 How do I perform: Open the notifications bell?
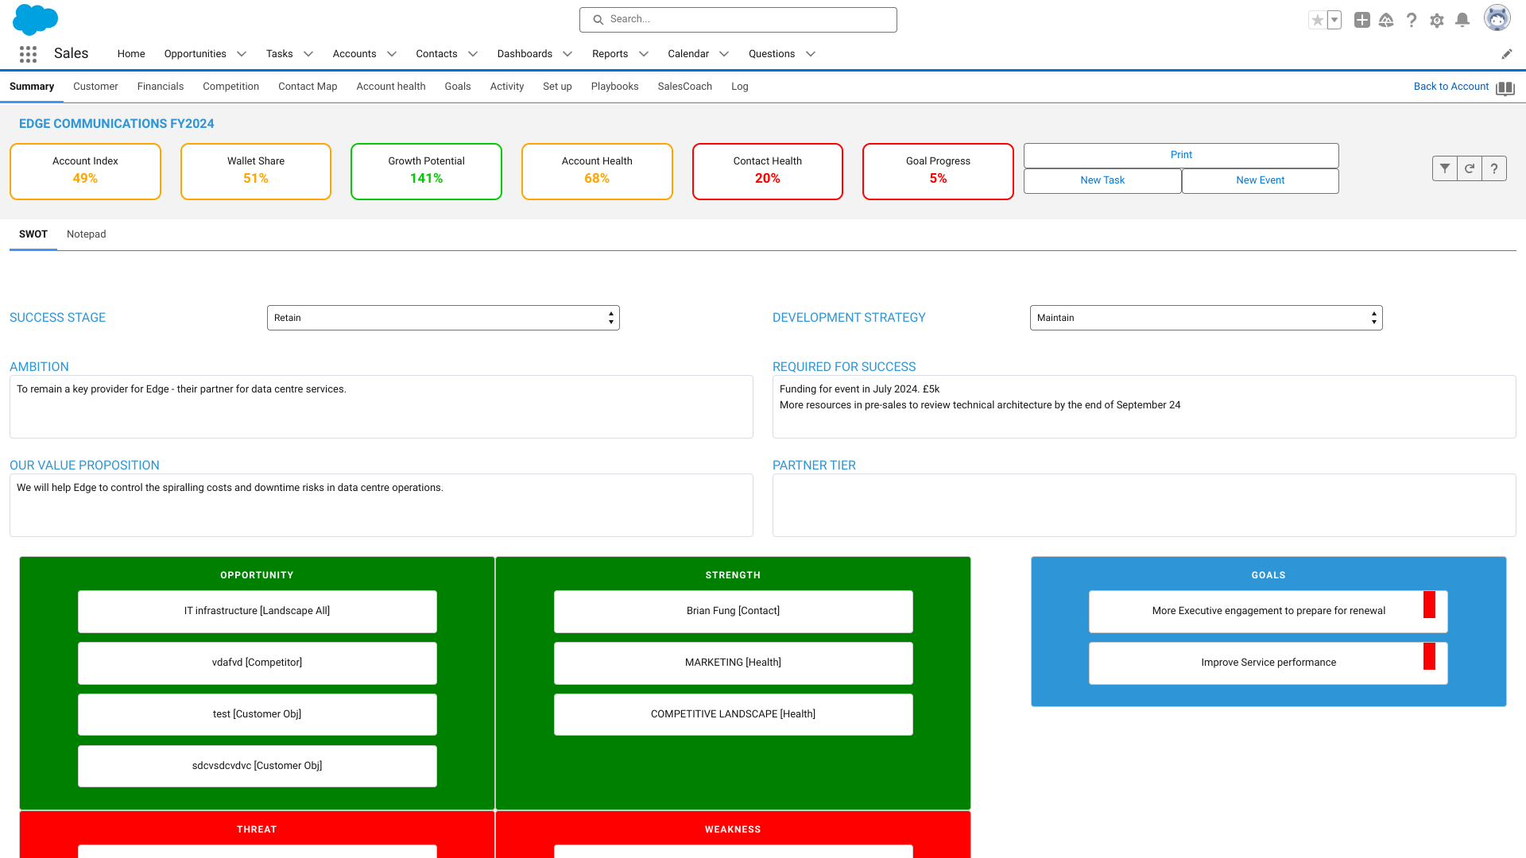[x=1462, y=20]
